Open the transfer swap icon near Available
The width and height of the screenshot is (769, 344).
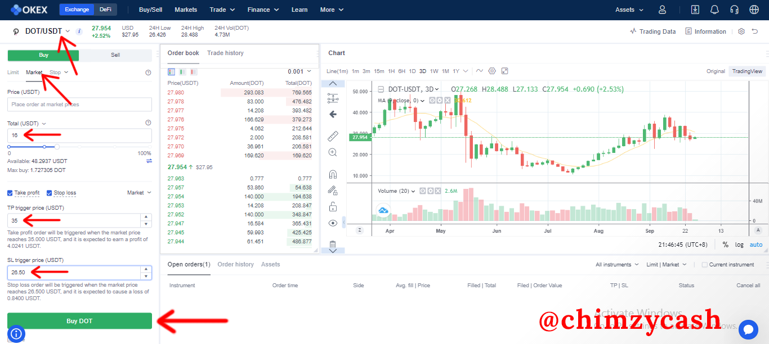(x=149, y=161)
